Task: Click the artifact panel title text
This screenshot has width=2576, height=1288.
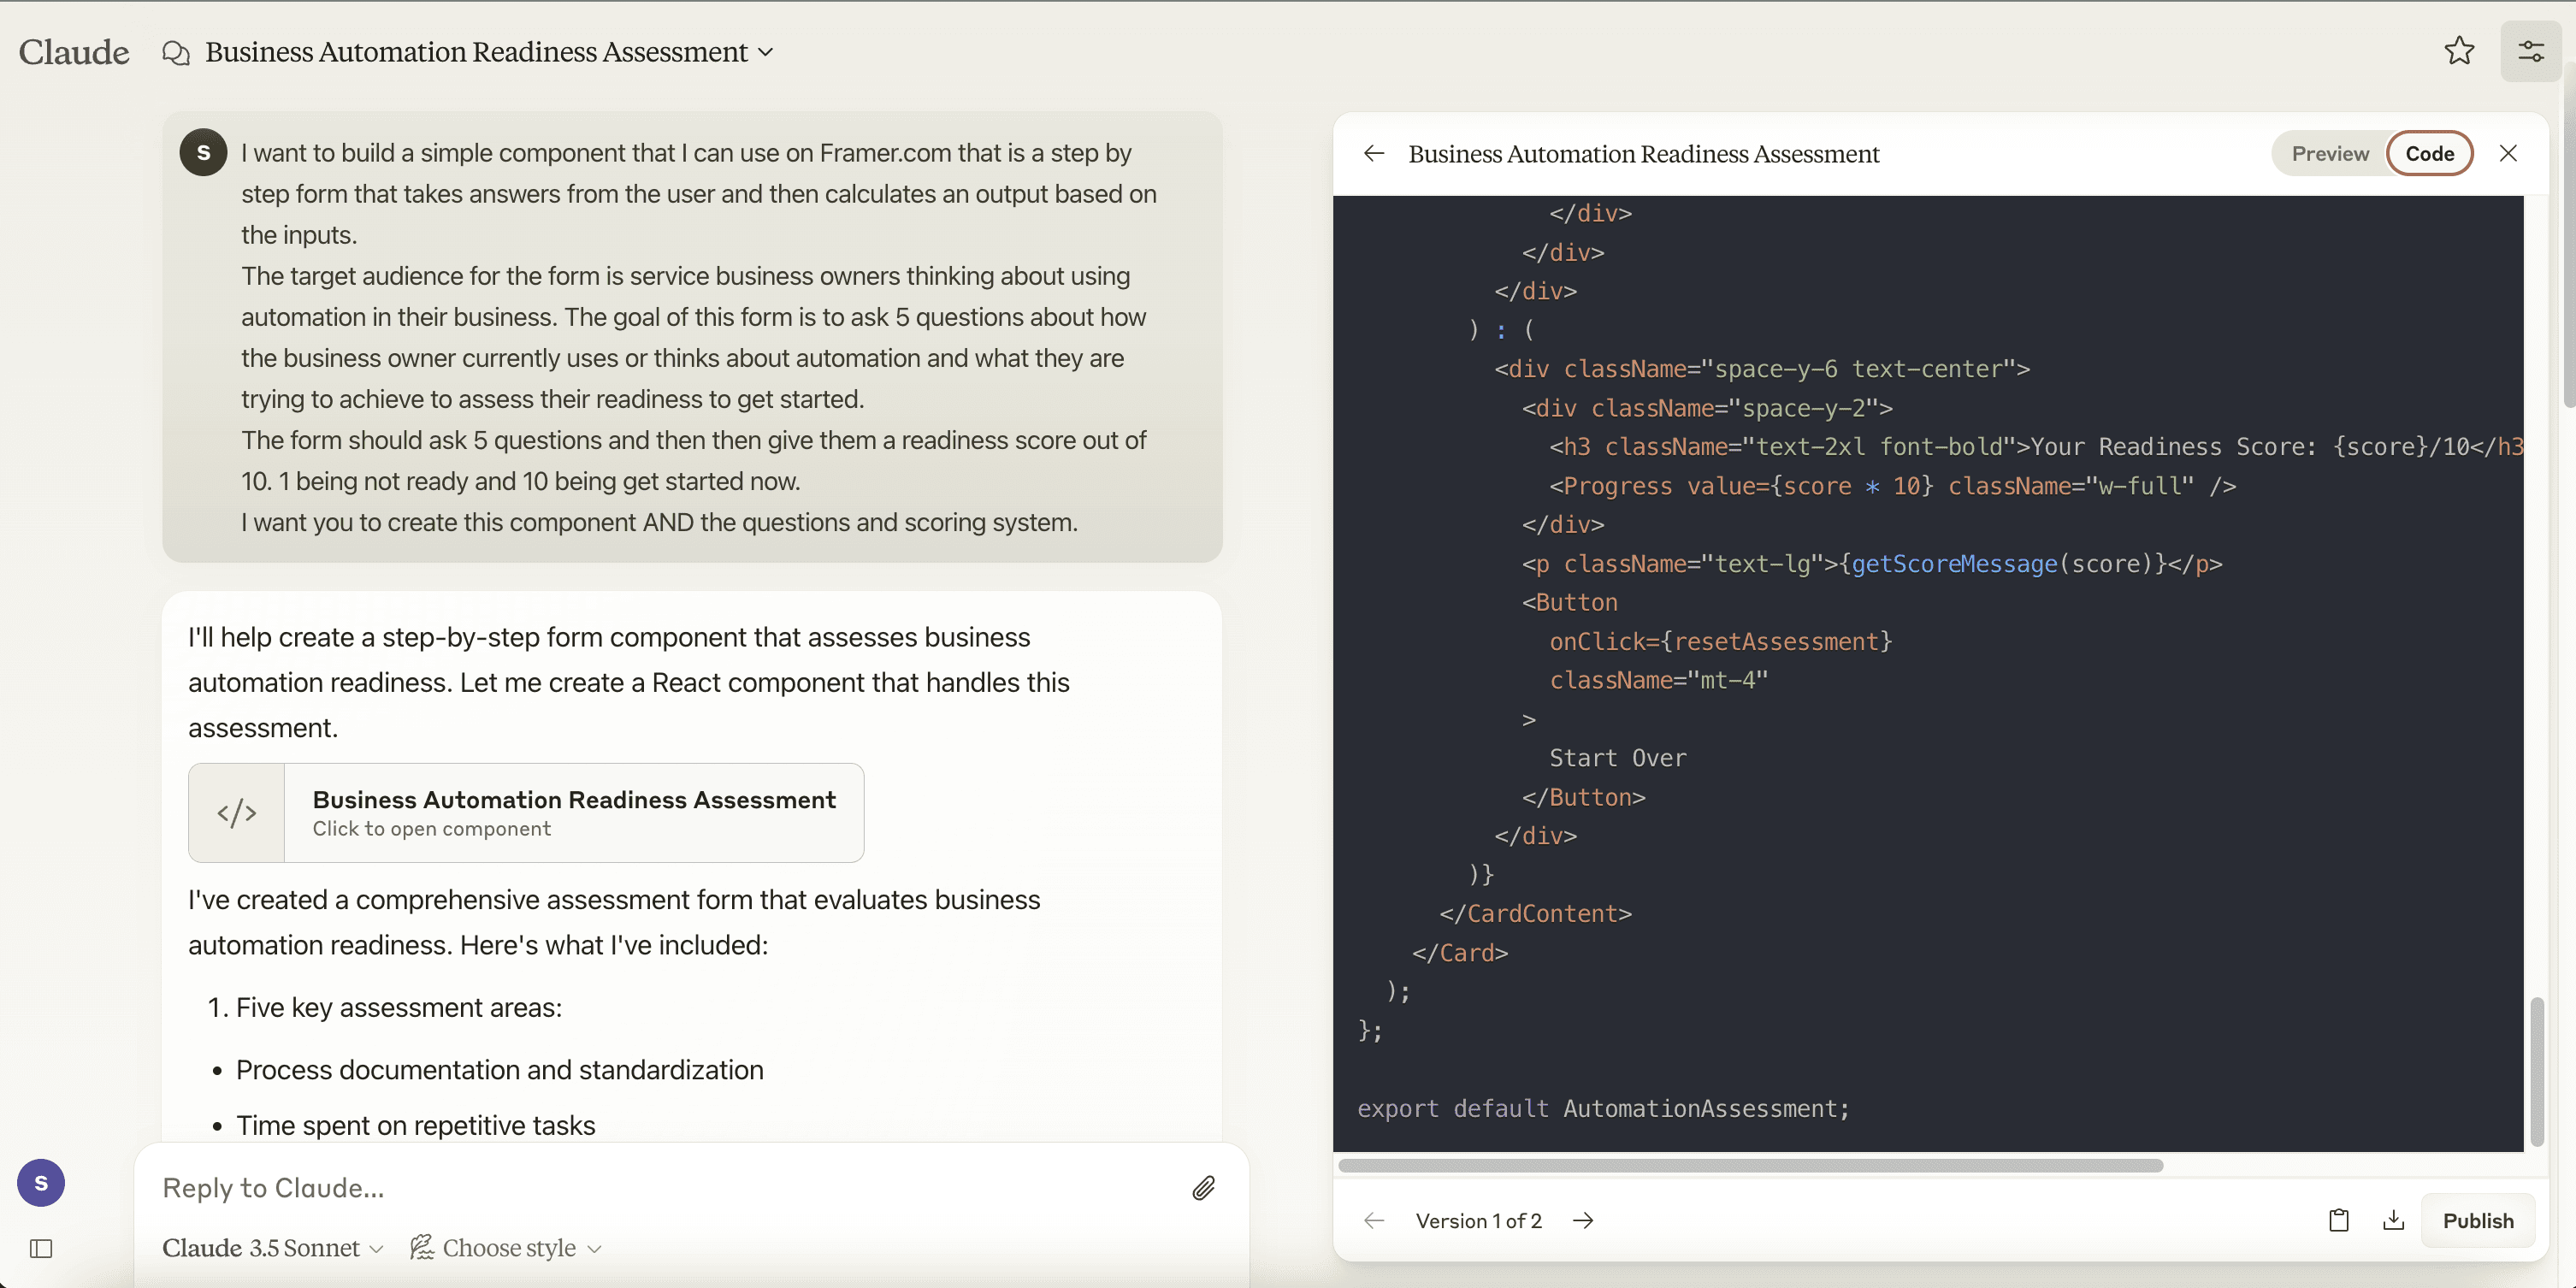Action: coord(1643,153)
